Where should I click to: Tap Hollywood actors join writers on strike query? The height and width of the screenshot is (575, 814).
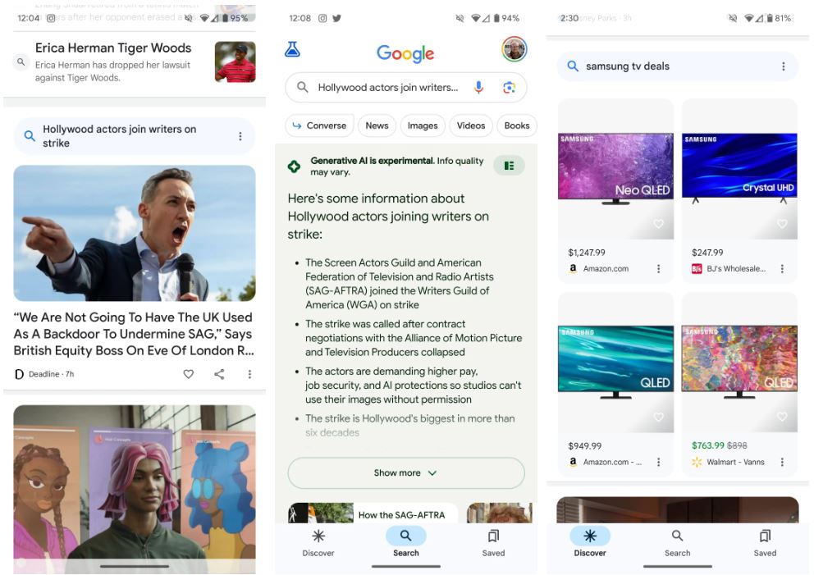pos(120,136)
